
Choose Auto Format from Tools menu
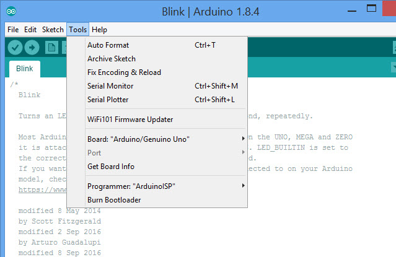coord(108,45)
